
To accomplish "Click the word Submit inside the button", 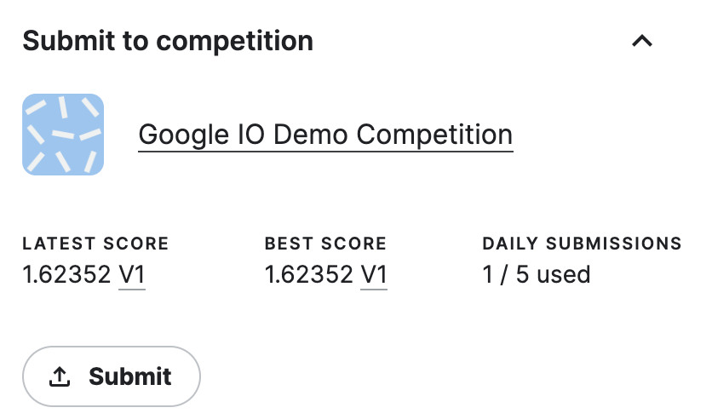I will 130,376.
